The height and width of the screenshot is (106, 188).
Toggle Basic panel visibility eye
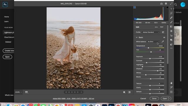(x=164, y=37)
